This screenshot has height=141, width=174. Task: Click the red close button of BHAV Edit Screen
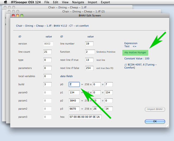[x=13, y=16]
